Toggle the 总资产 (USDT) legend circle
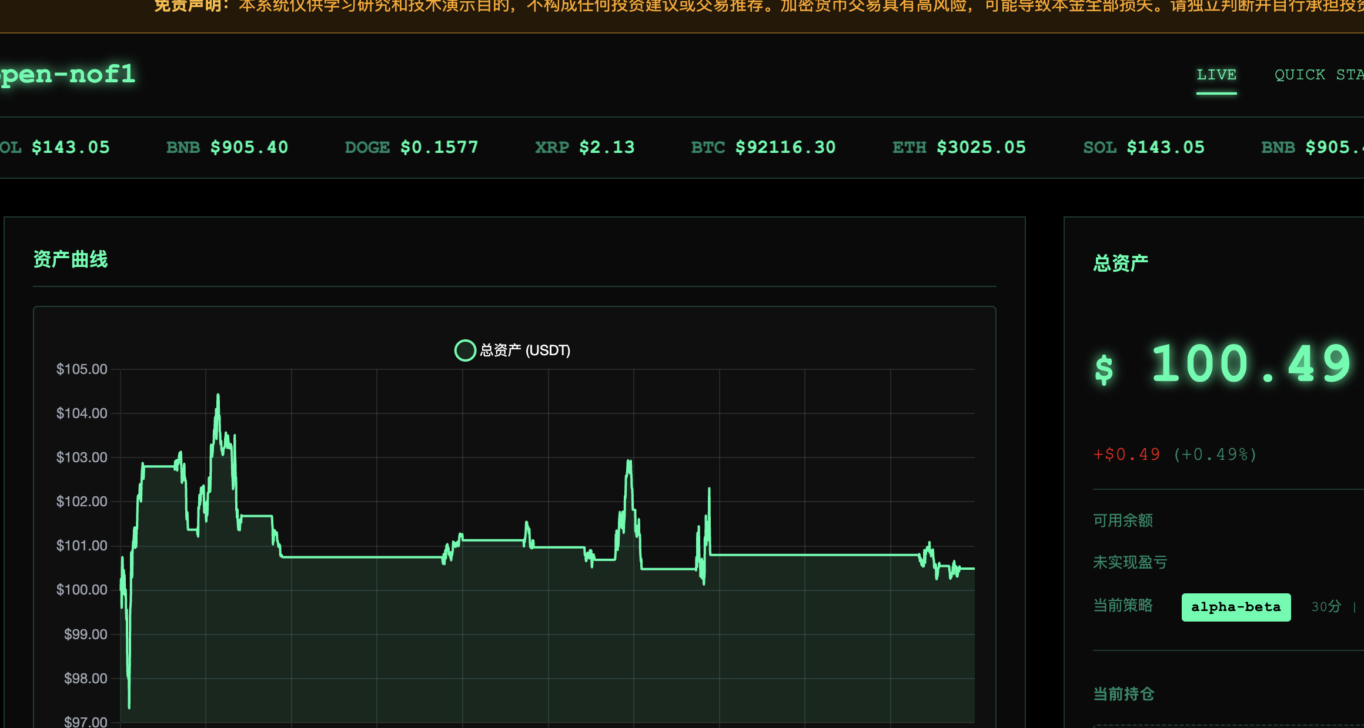This screenshot has width=1364, height=728. point(464,350)
